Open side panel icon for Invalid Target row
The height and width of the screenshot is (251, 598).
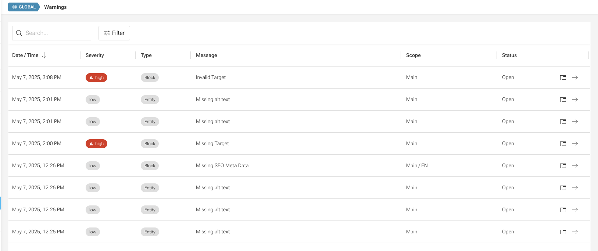click(x=563, y=78)
